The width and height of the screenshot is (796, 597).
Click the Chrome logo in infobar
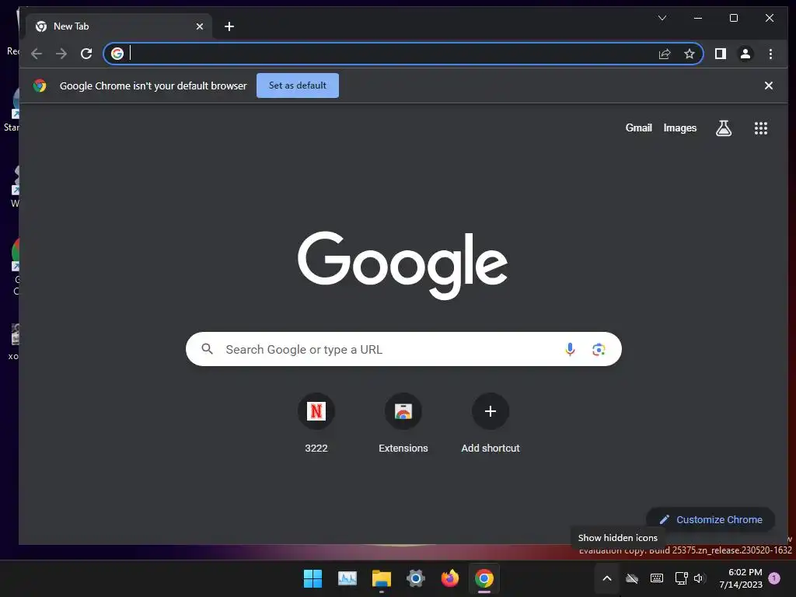coord(40,86)
